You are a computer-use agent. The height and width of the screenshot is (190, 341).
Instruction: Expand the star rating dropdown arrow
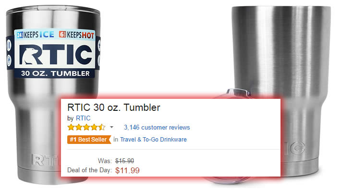[x=111, y=127]
